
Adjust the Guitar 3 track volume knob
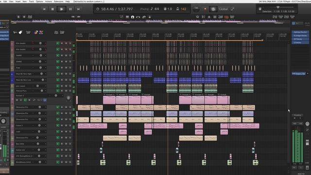coord(39,125)
